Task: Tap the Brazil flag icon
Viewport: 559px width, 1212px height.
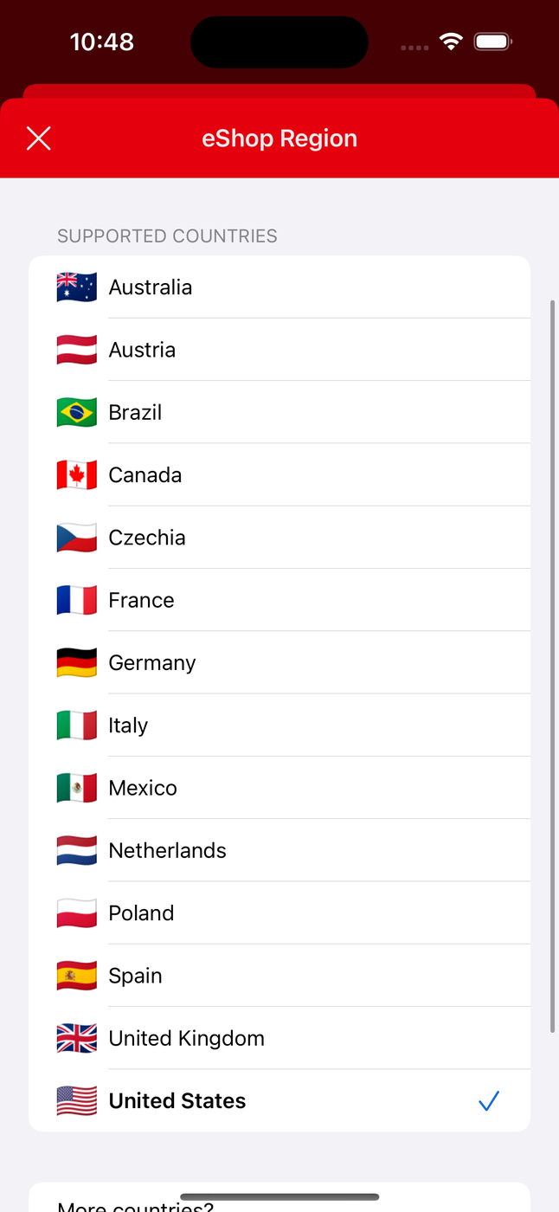Action: tap(77, 412)
